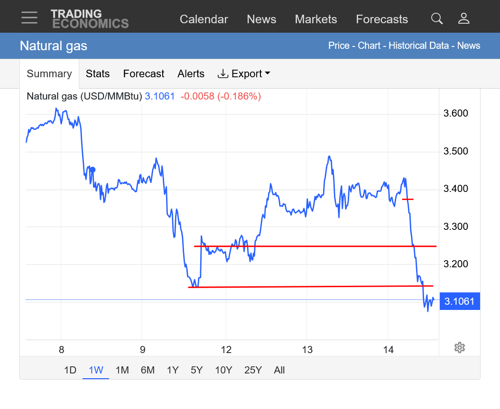Expand the Export dropdown
Viewport: 500px width, 409px height.
click(x=244, y=74)
